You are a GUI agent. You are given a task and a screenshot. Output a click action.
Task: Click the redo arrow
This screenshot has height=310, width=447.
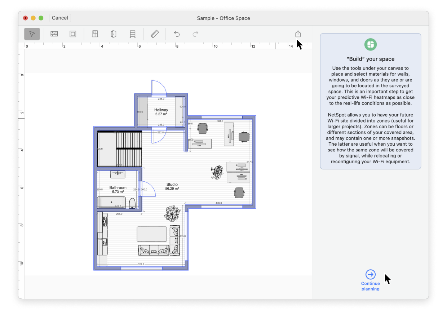[195, 34]
